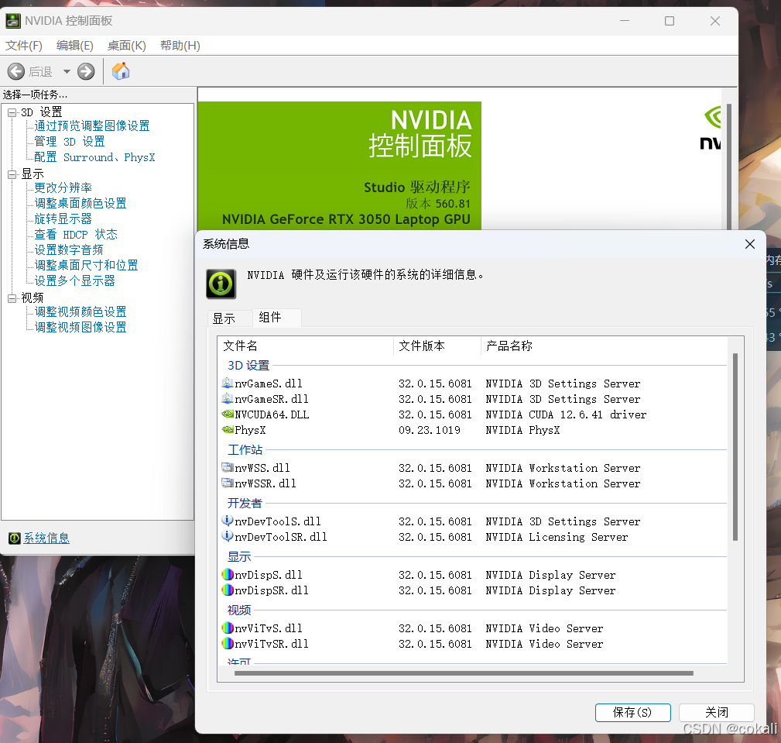Click the nvDevToolSR.dll file icon

[x=227, y=536]
